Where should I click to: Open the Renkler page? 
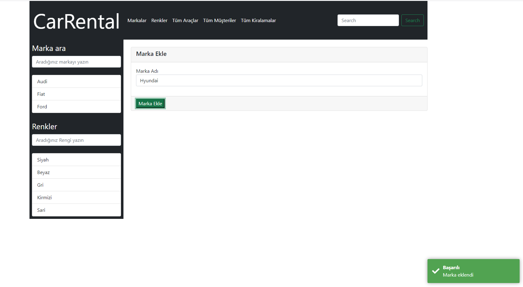(159, 20)
